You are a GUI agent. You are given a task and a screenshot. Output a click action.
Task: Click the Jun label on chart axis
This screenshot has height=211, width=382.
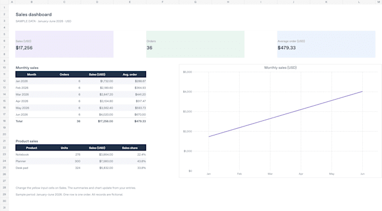pos(362,174)
